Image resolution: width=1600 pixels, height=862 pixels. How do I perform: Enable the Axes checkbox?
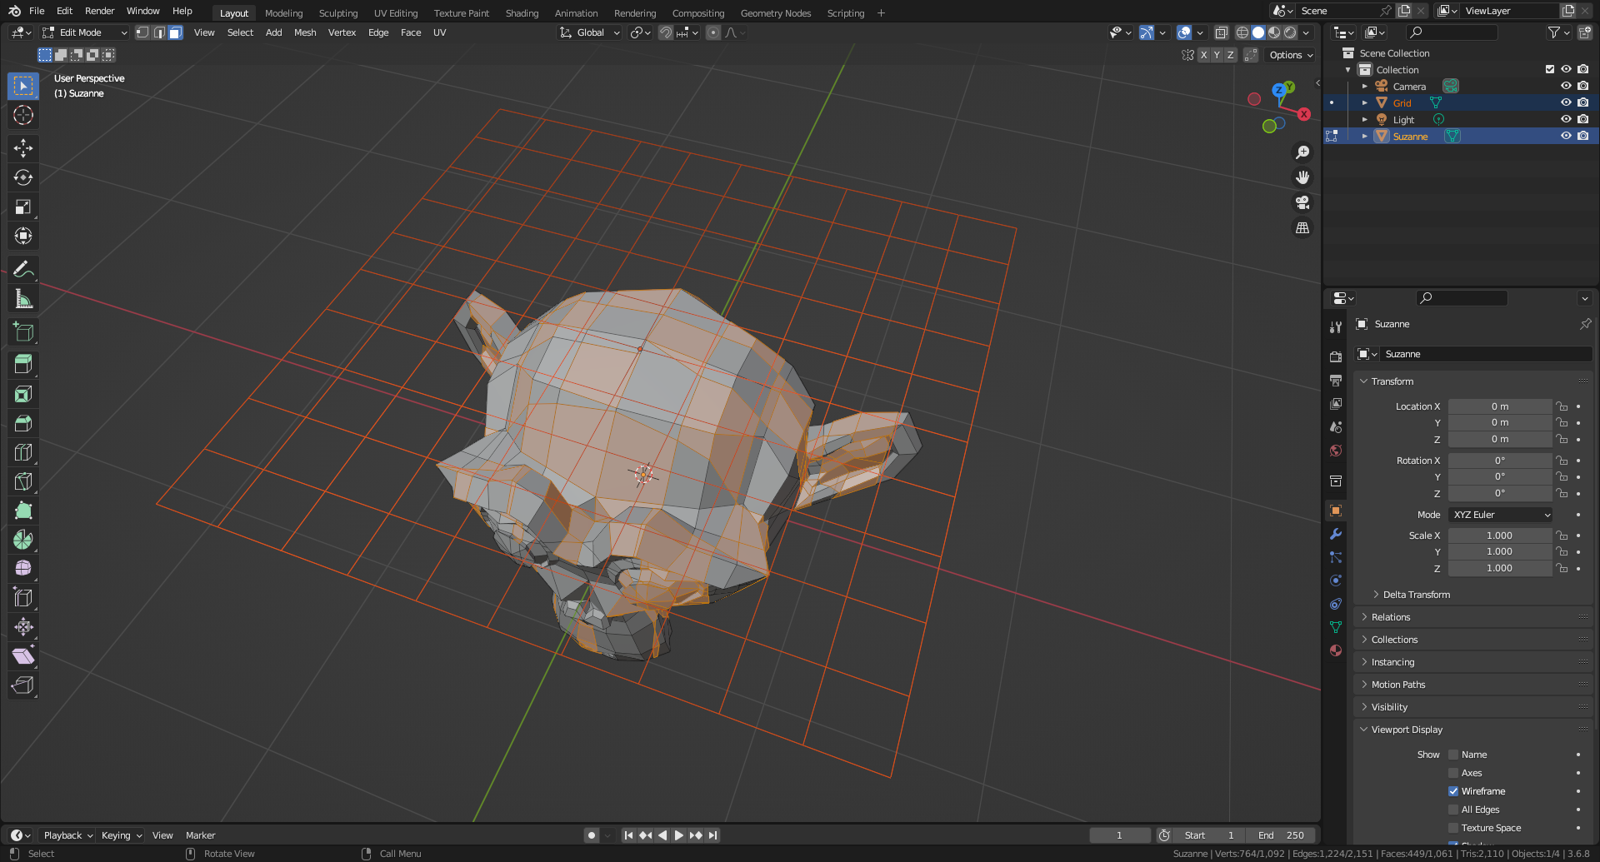pyautogui.click(x=1453, y=773)
